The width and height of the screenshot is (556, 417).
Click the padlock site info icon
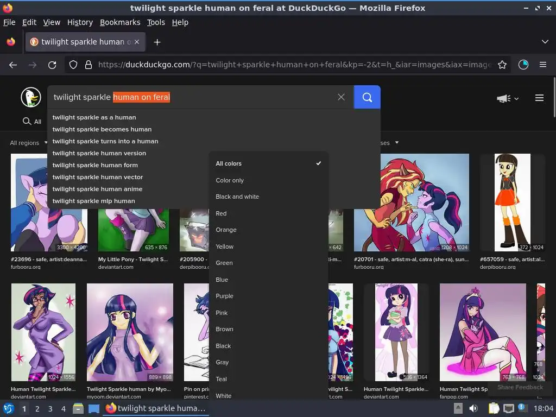(89, 65)
